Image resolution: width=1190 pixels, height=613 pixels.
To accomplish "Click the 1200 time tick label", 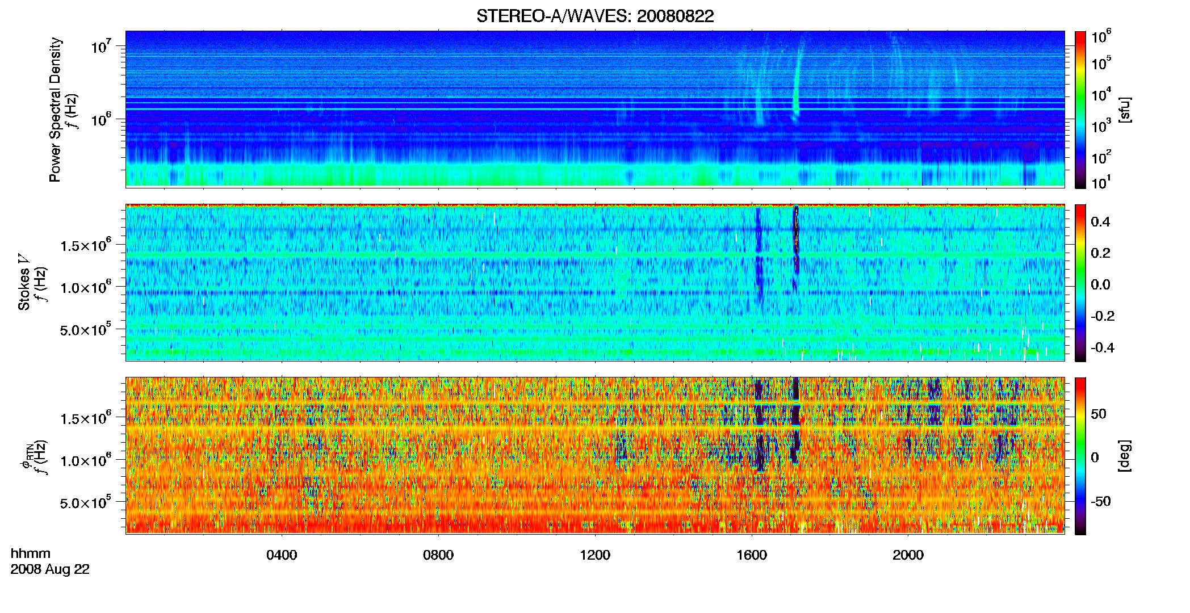I will 595,555.
